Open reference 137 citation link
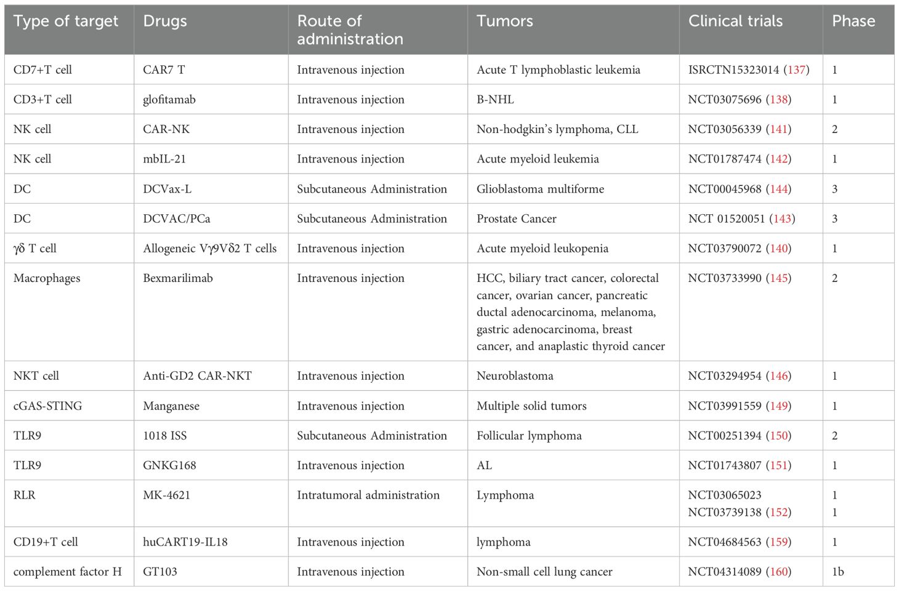 tap(796, 70)
